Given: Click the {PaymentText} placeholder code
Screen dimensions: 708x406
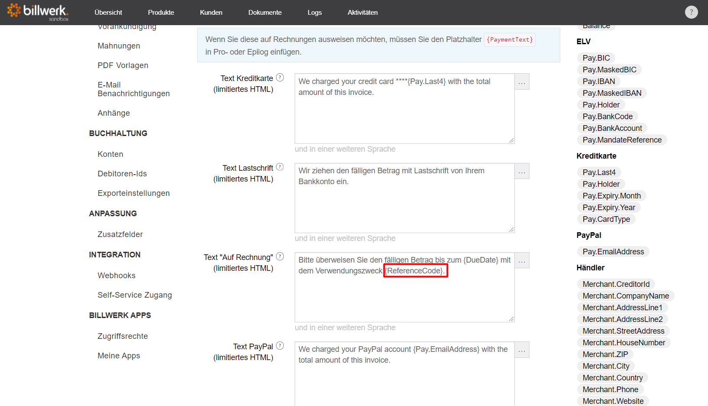Looking at the screenshot, I should point(510,39).
